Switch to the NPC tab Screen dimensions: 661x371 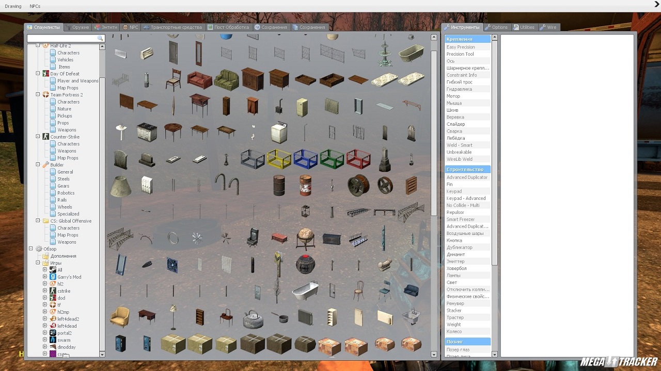130,27
